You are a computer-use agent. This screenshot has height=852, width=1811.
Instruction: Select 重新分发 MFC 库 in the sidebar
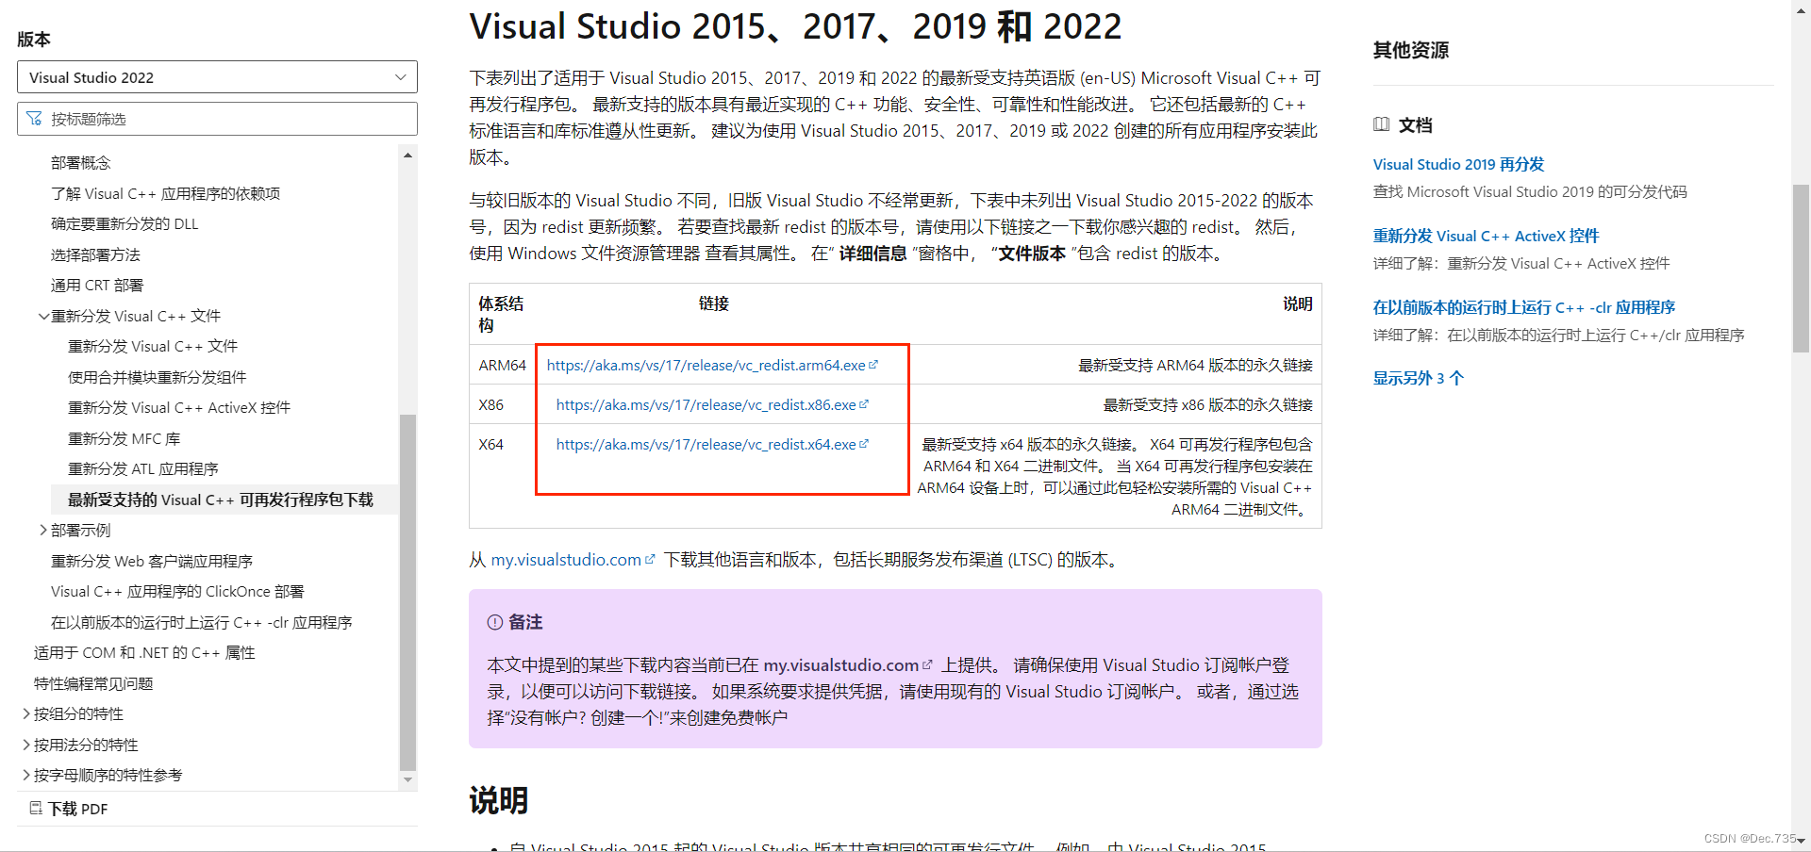tap(125, 437)
